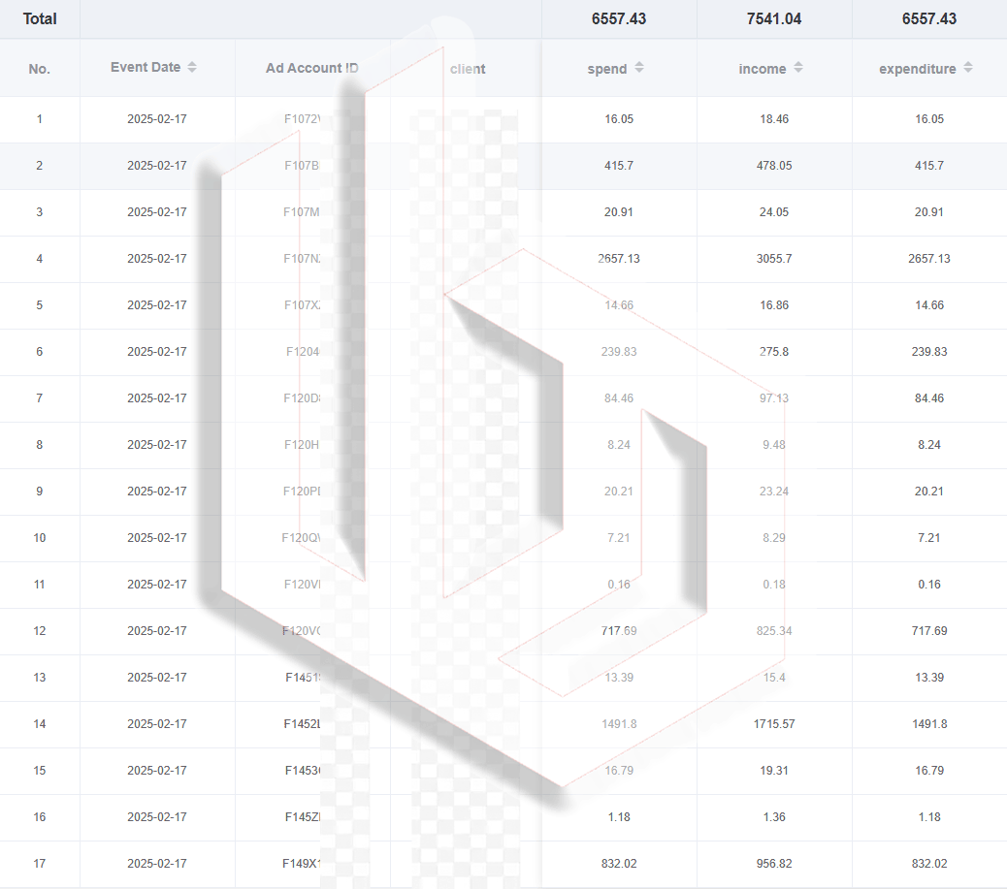Screen dimensions: 1007x889
Task: Sort by Event Date column
Action: 191,68
